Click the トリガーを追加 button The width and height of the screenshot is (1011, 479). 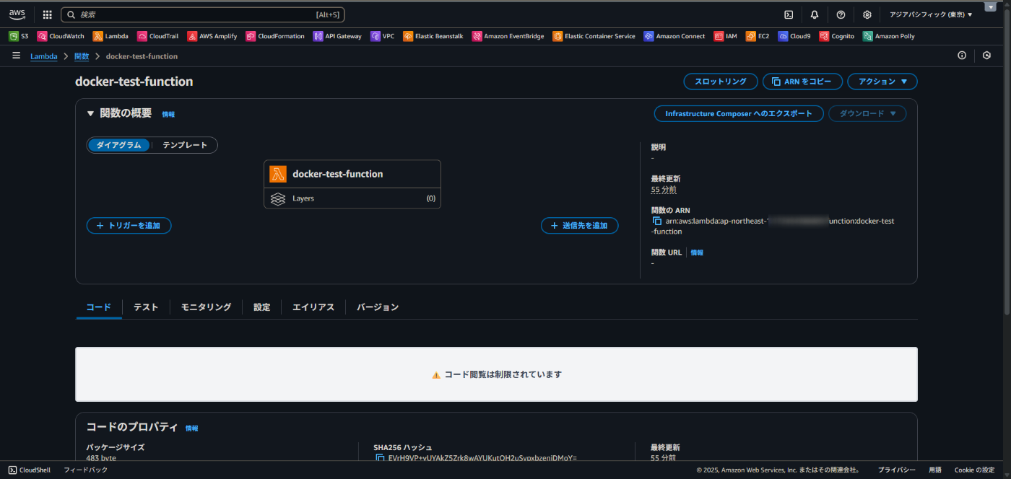[x=129, y=226]
